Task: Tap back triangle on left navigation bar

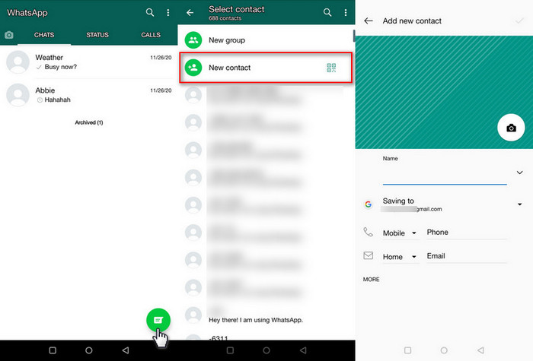Action: click(x=126, y=350)
